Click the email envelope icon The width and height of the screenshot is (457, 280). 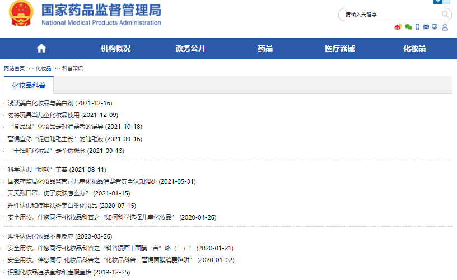[426, 27]
